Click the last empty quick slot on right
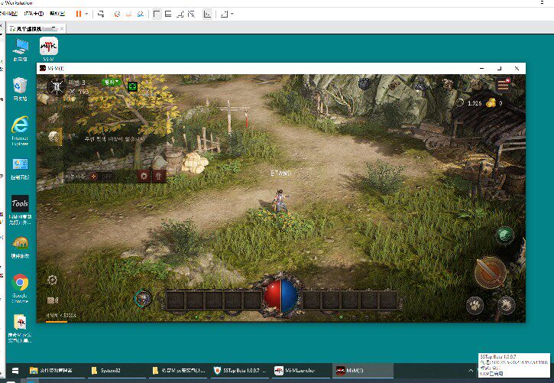The image size is (554, 383). click(x=388, y=300)
